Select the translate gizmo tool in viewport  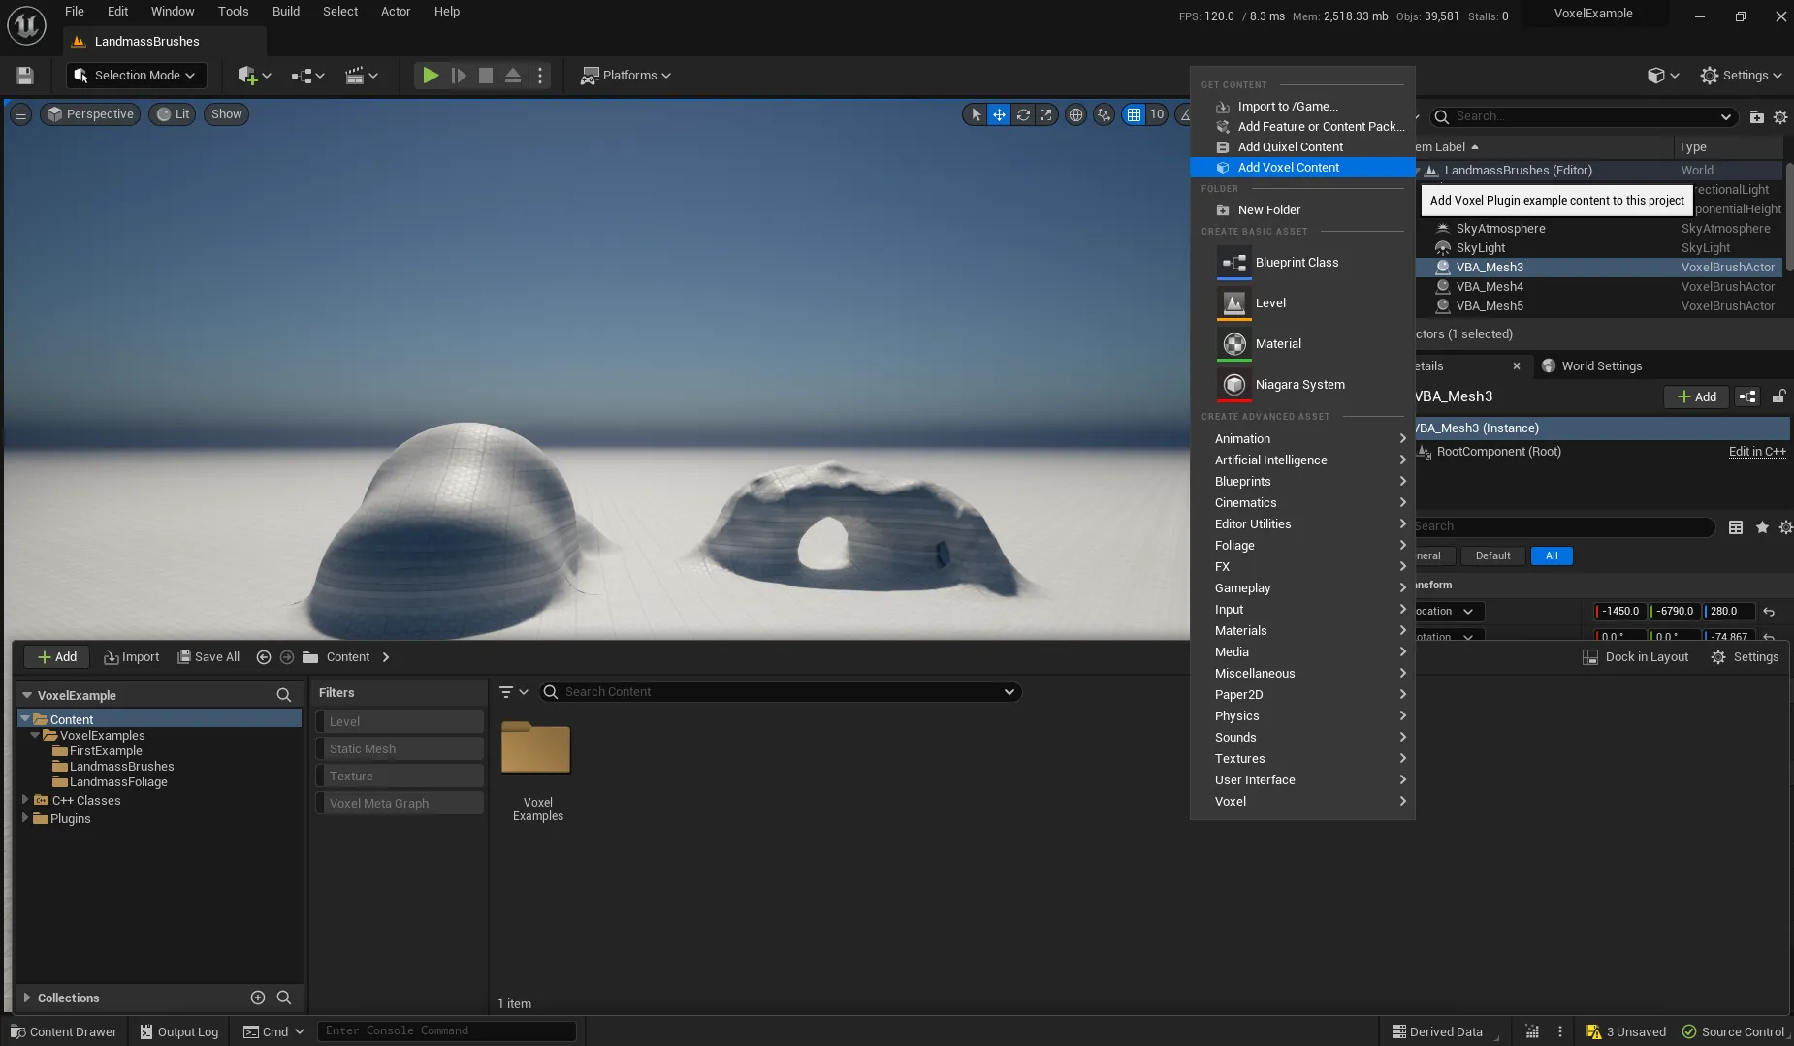[999, 114]
